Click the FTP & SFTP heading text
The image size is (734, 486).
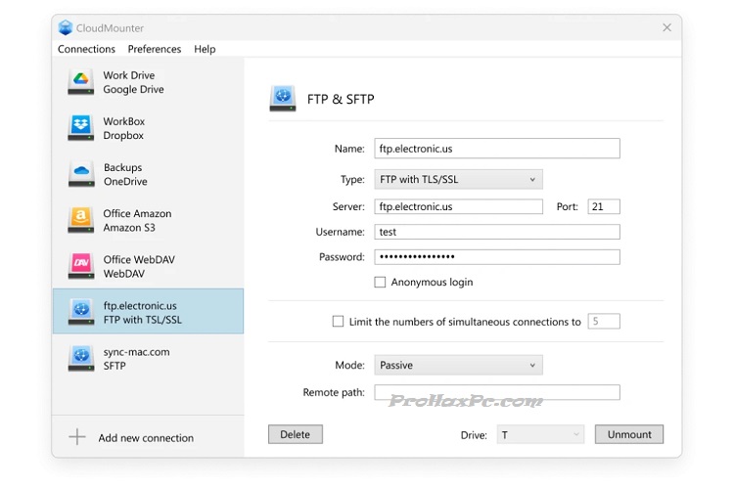tap(341, 99)
